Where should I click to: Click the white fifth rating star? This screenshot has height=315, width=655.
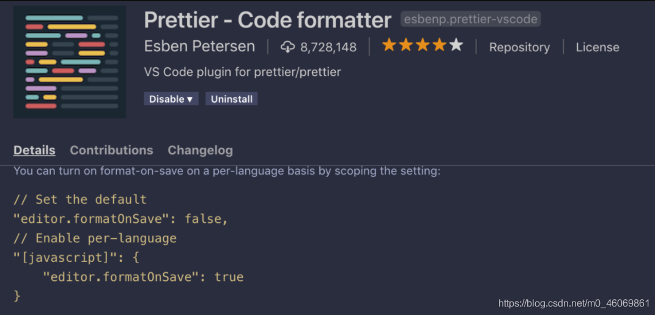tap(456, 46)
